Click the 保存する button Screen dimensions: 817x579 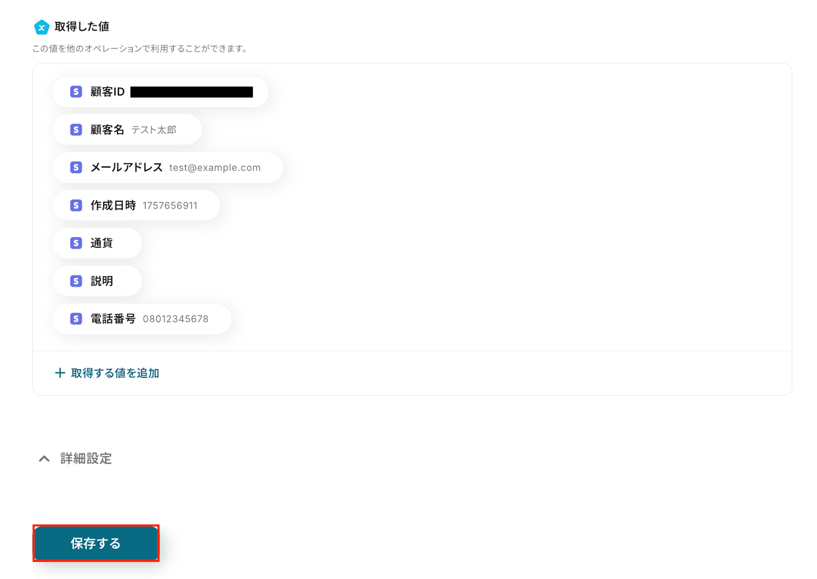tap(96, 543)
